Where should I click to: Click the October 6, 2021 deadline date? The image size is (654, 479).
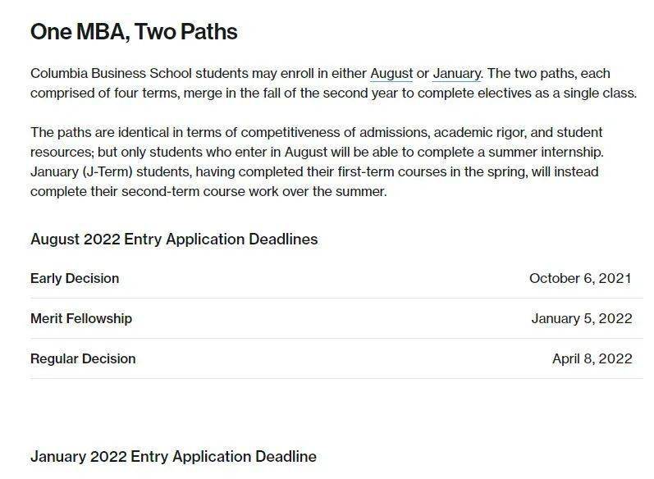click(x=580, y=278)
